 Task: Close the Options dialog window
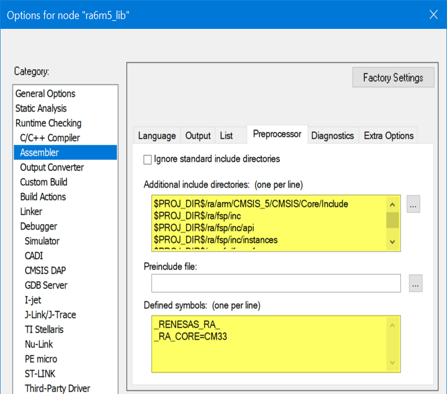433,15
